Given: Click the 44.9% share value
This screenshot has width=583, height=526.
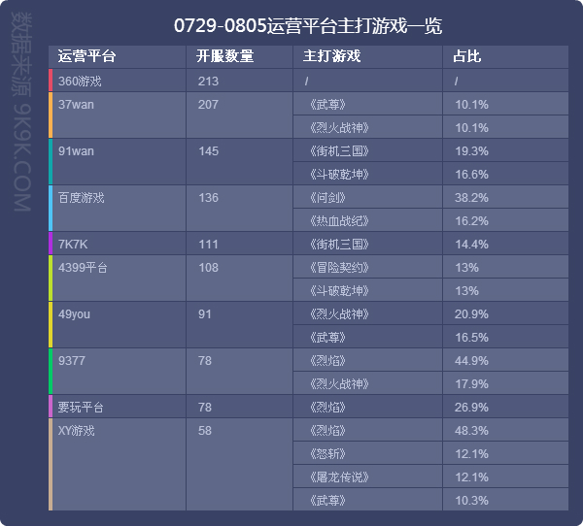Looking at the screenshot, I should pos(471,361).
